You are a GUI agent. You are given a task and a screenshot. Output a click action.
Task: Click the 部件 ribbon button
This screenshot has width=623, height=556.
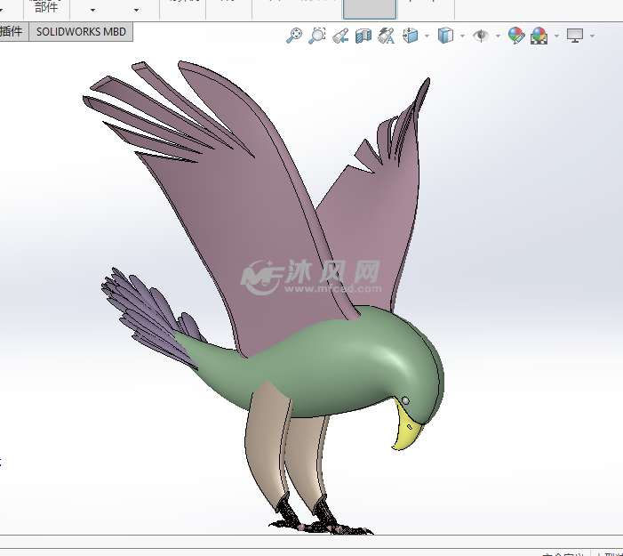pyautogui.click(x=46, y=7)
